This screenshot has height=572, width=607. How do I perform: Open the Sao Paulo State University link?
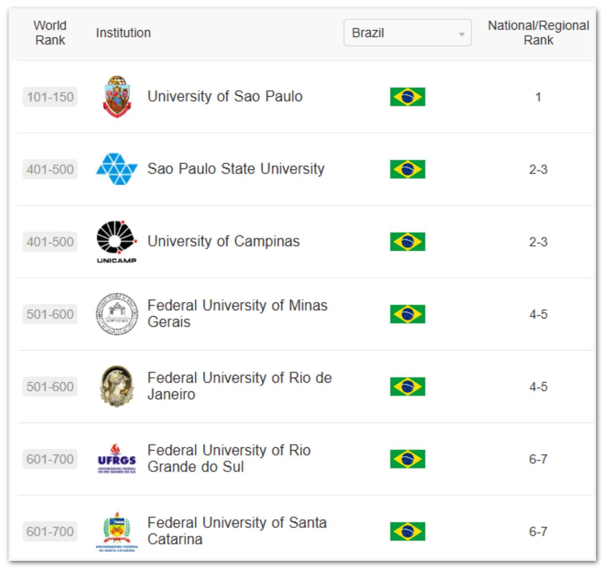tap(236, 169)
